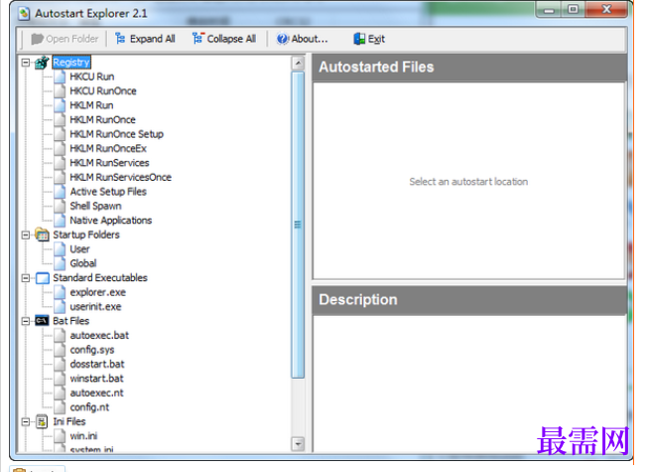Select the Standard Executables label
This screenshot has height=472, width=648.
(100, 278)
